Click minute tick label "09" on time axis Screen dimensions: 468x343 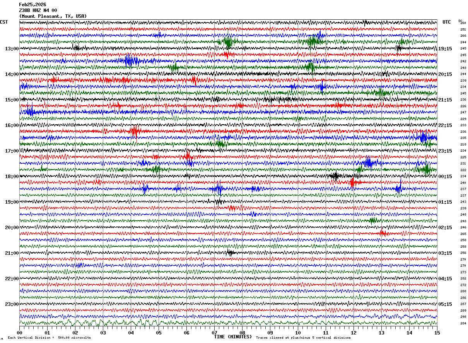pyautogui.click(x=270, y=333)
